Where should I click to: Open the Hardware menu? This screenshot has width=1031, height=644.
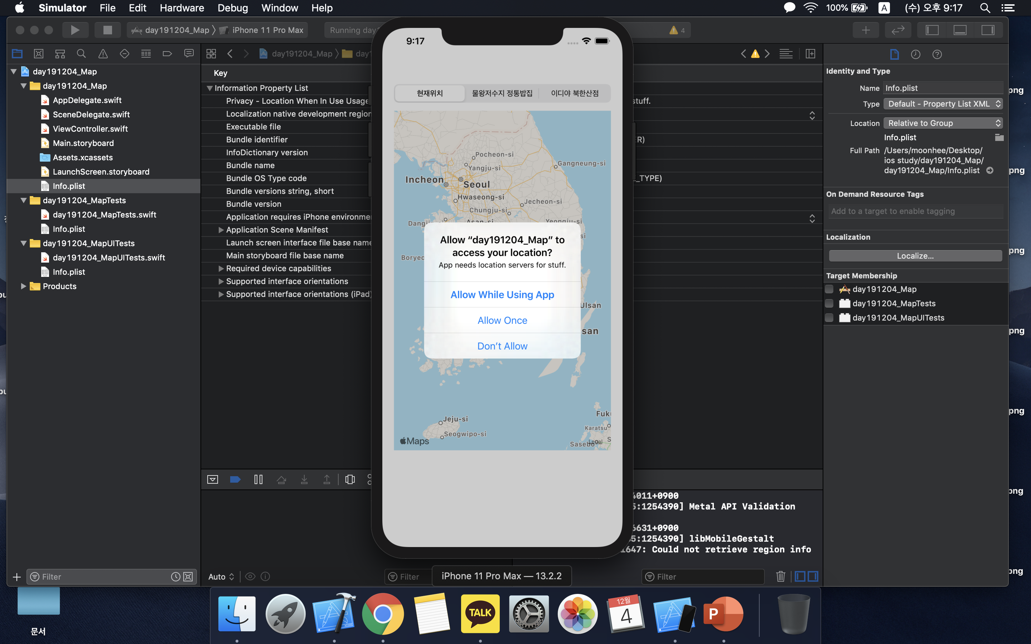181,8
